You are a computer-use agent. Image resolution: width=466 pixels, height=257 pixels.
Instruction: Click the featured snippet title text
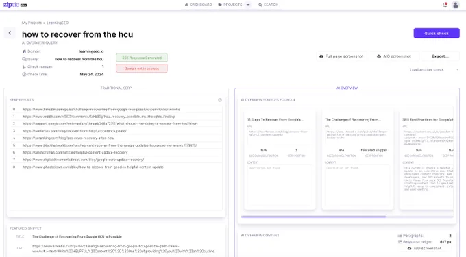click(77, 237)
